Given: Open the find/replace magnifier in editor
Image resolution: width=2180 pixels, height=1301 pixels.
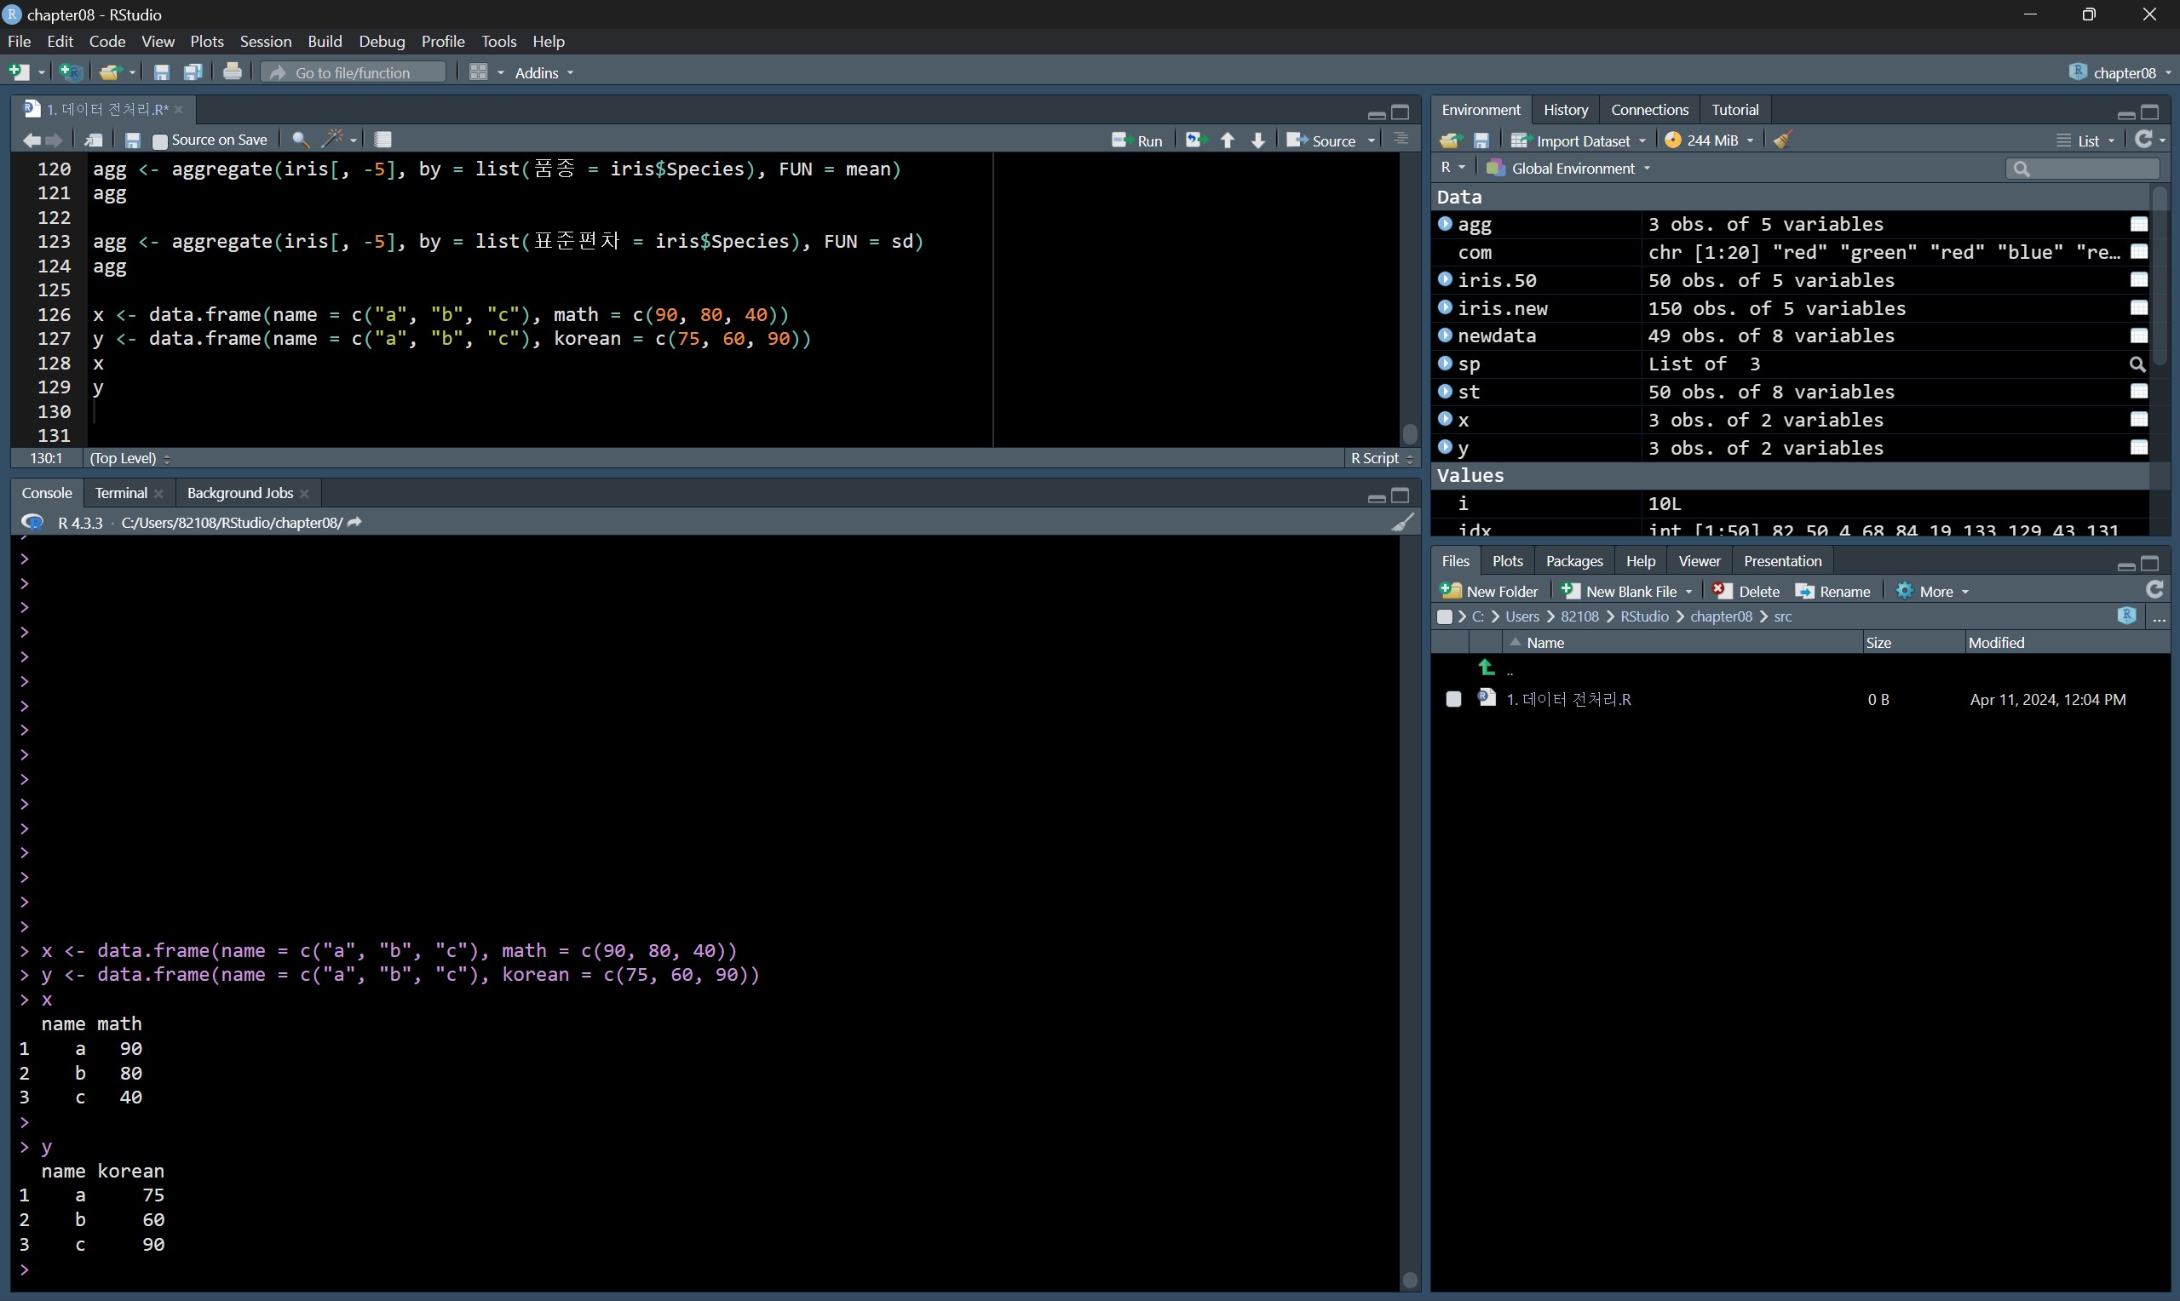Looking at the screenshot, I should (x=300, y=140).
